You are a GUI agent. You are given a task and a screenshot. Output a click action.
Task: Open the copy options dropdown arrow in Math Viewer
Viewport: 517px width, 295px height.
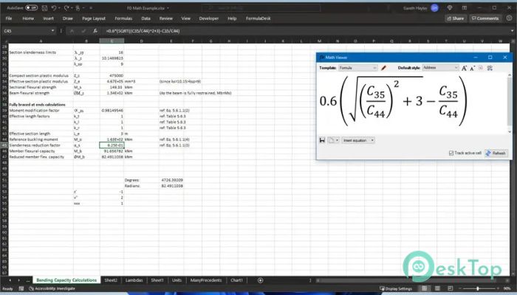pyautogui.click(x=337, y=141)
